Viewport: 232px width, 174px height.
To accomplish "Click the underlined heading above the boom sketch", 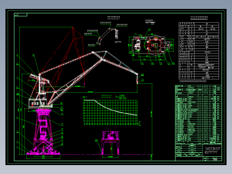I will tap(114, 17).
